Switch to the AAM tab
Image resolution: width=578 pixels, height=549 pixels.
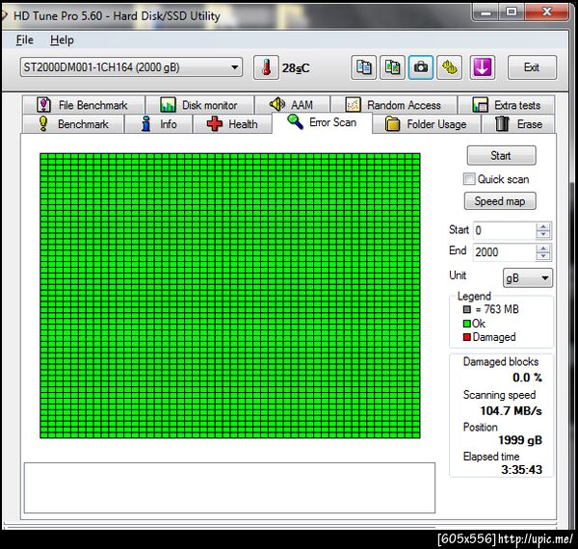(292, 105)
